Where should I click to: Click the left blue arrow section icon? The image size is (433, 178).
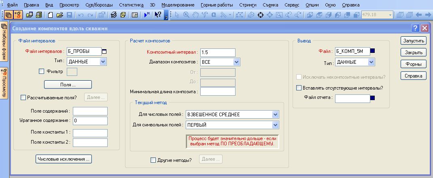[419, 15]
